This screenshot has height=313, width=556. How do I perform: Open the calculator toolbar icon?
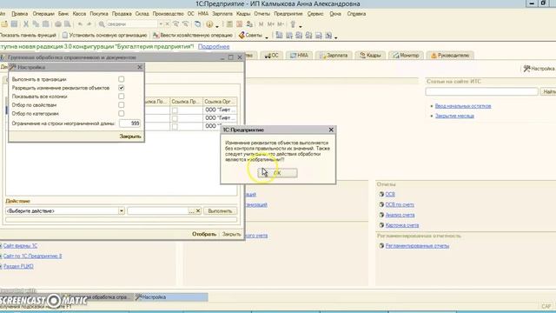(x=229, y=24)
